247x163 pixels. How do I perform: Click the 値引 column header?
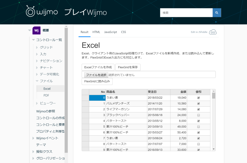coord(198,92)
